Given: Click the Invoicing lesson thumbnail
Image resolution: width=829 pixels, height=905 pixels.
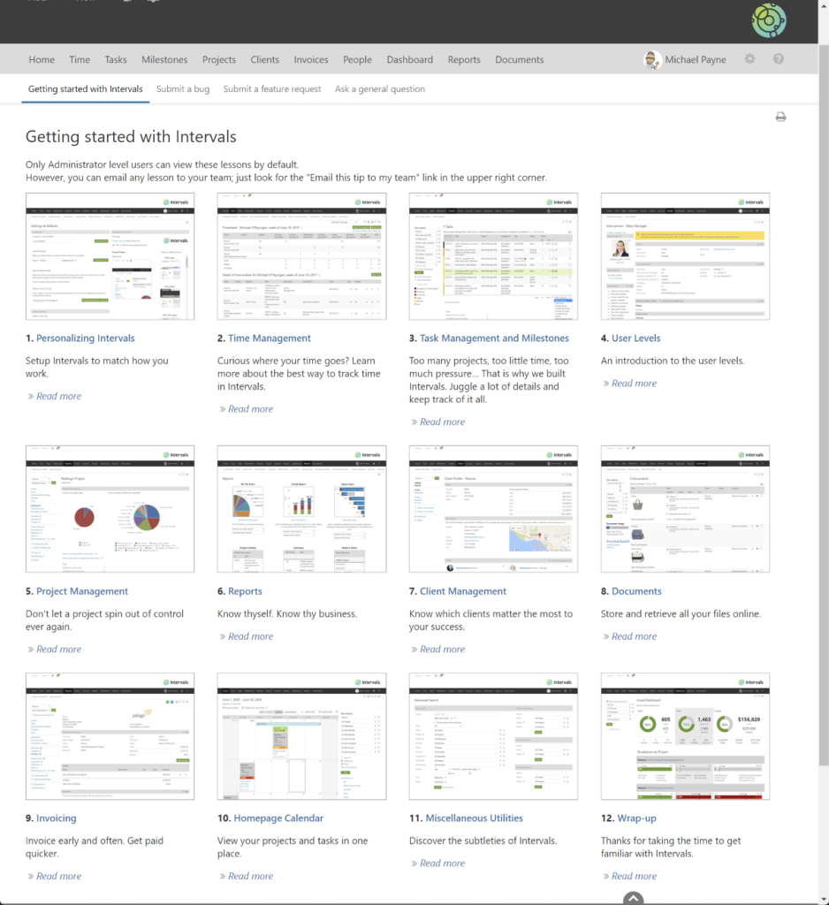Looking at the screenshot, I should click(x=110, y=736).
